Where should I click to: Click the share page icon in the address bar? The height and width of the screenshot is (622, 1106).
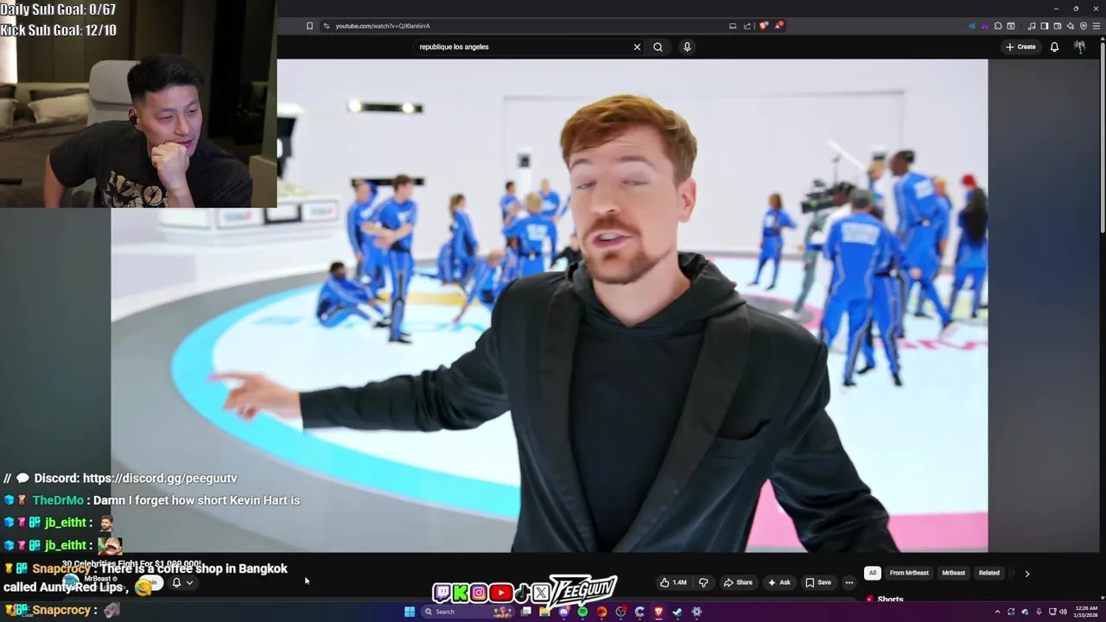747,26
